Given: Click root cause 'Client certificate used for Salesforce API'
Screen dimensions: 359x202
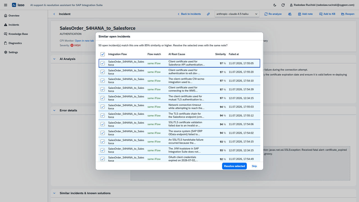Looking at the screenshot, I should [187, 63].
